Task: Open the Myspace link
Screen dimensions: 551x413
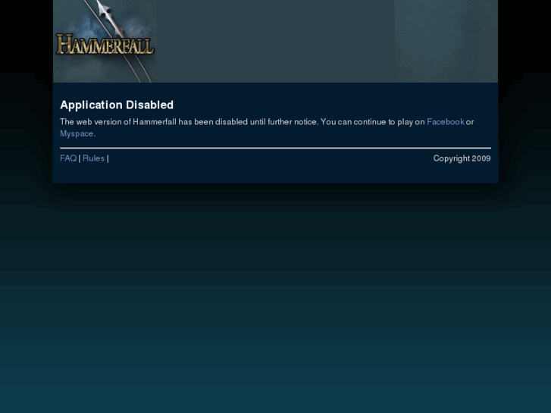Action: [x=77, y=133]
